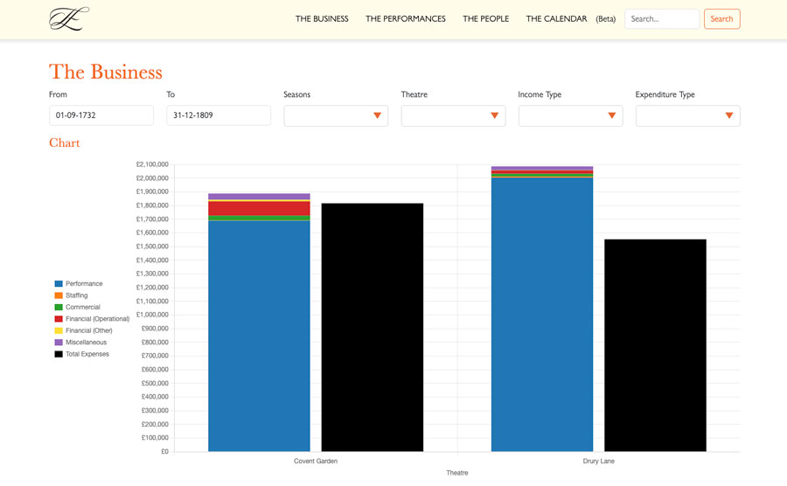Open the Expenditure Type dropdown
This screenshot has width=787, height=486.
687,115
